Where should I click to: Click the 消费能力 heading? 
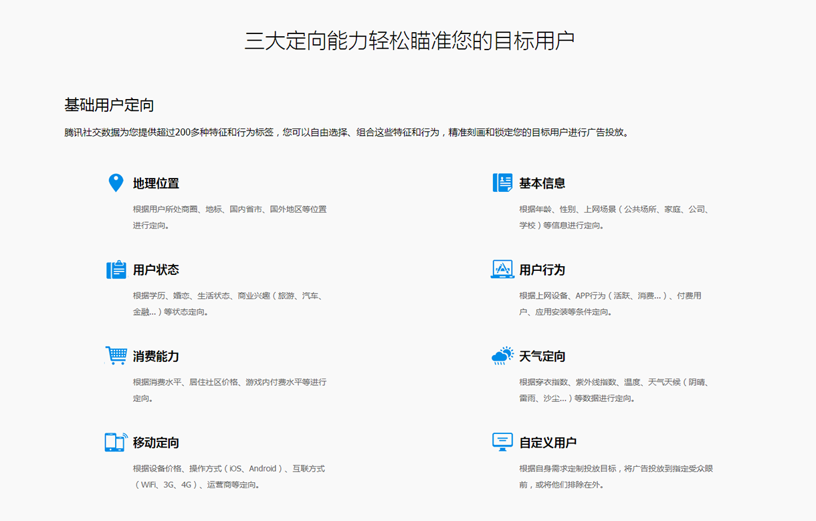pyautogui.click(x=156, y=356)
